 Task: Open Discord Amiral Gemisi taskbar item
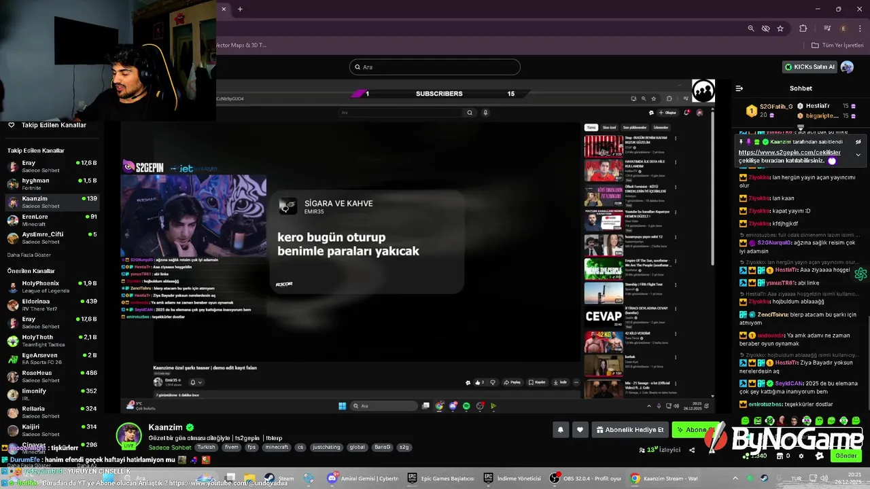pyautogui.click(x=364, y=478)
